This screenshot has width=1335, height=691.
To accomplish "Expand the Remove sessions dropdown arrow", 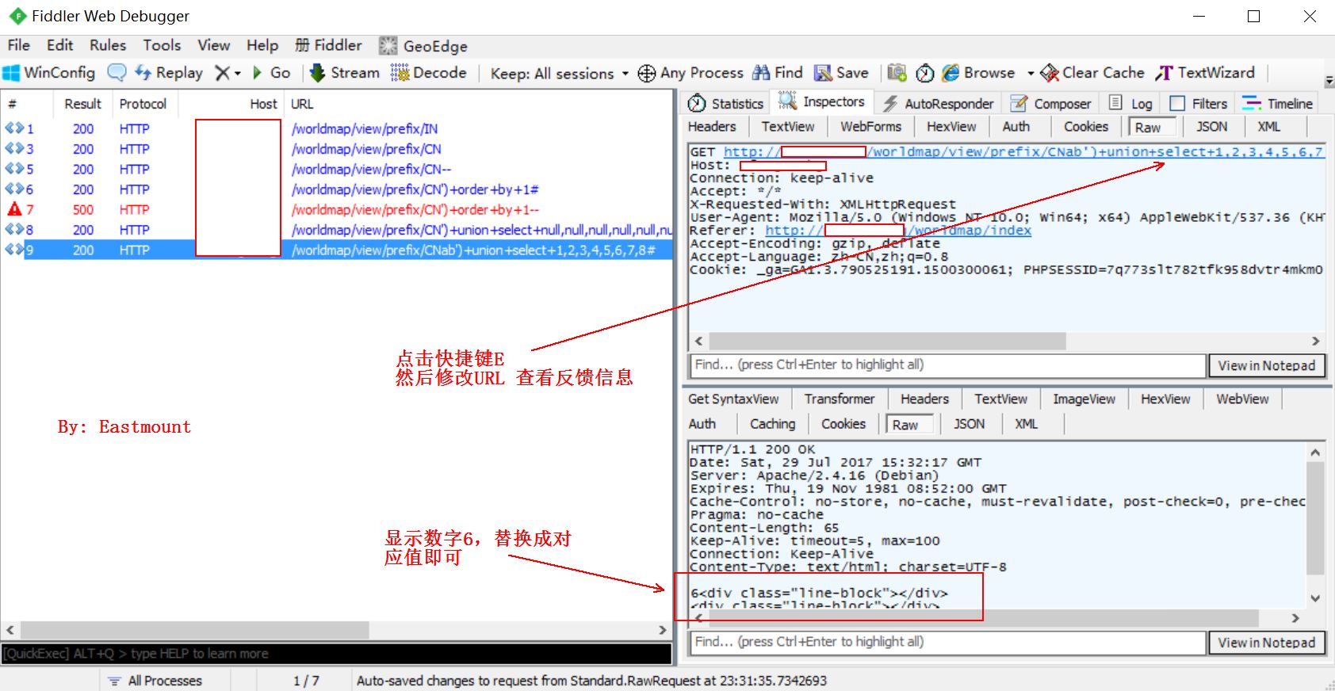I will click(237, 74).
